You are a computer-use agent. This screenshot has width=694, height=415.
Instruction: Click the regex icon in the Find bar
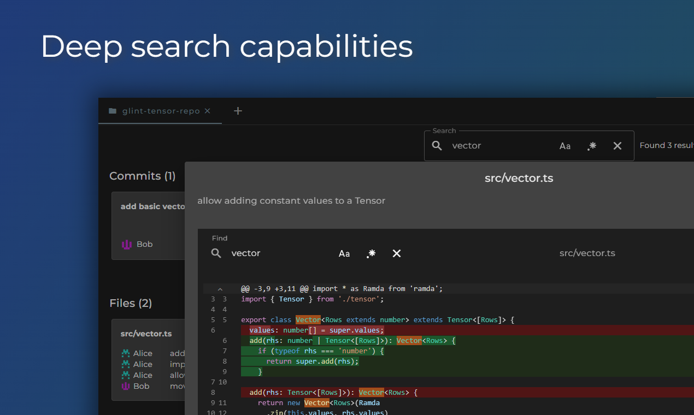pyautogui.click(x=371, y=253)
